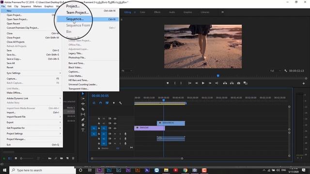Mute the A1 audio track

point(115,134)
